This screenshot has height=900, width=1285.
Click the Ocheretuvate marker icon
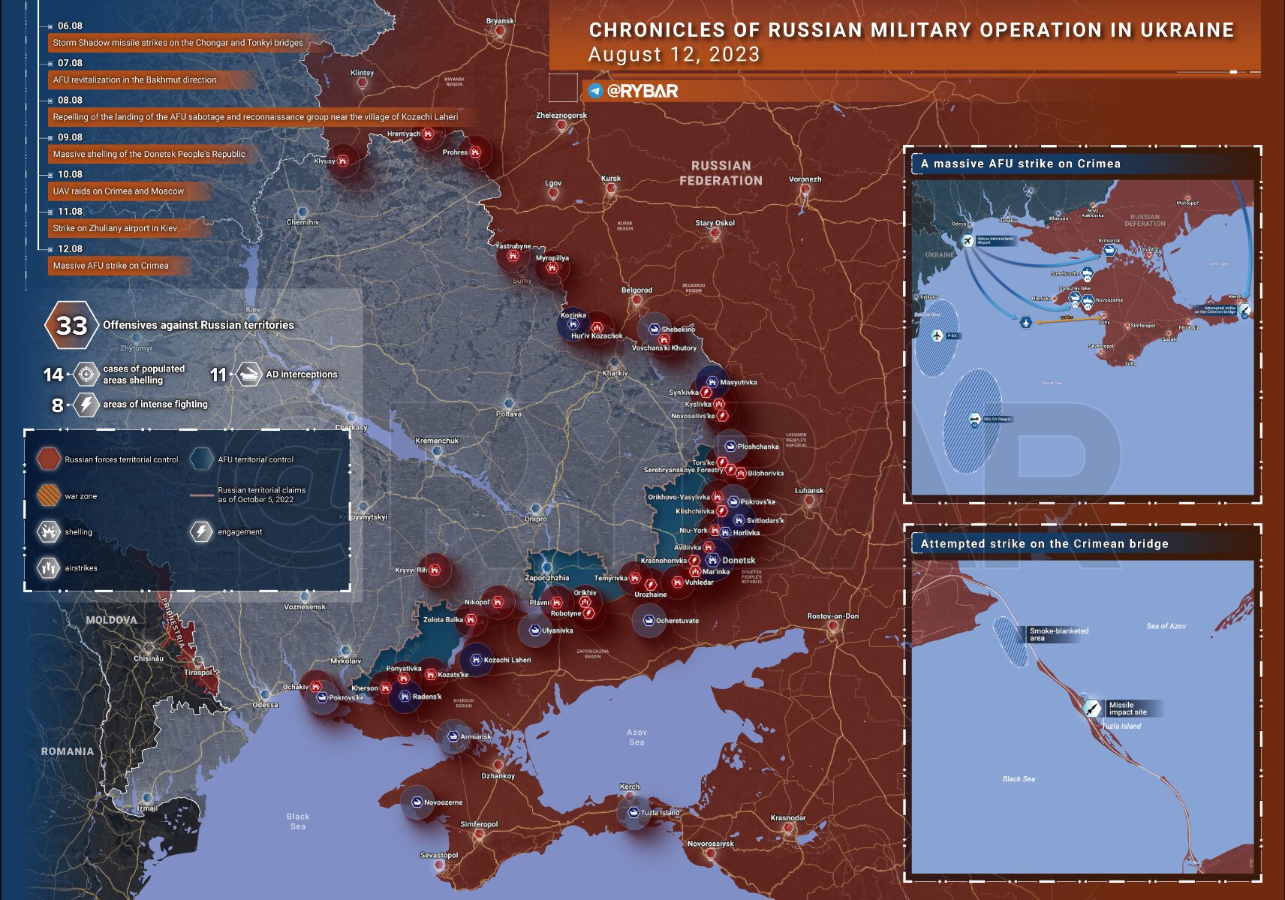pos(648,621)
